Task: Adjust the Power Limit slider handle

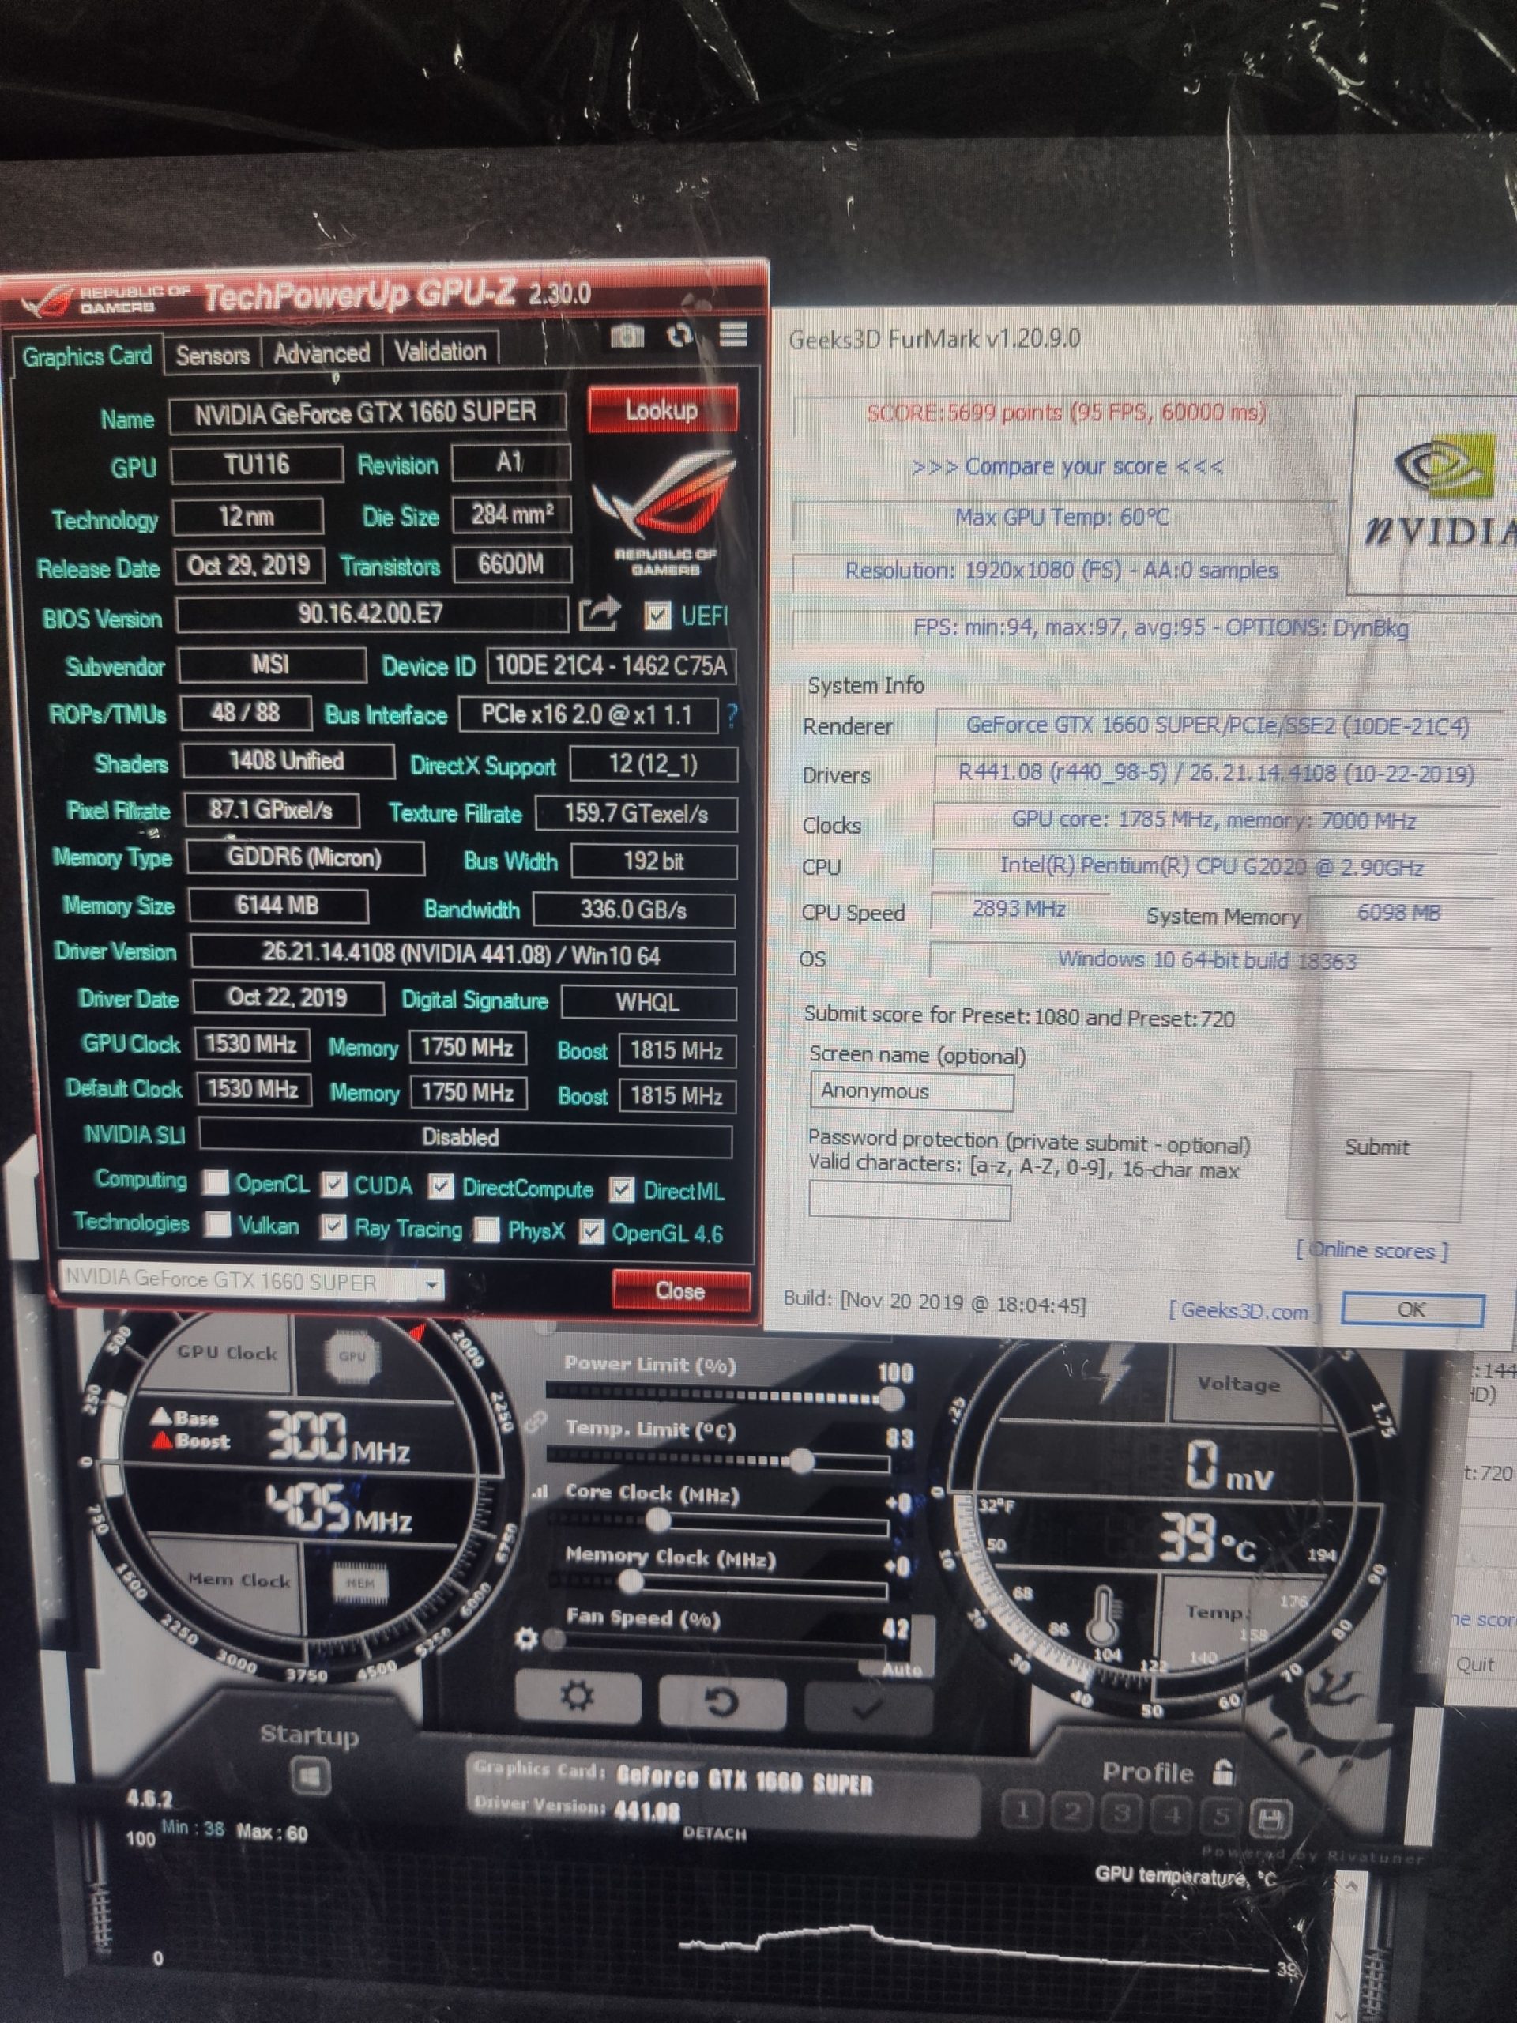Action: (x=891, y=1397)
